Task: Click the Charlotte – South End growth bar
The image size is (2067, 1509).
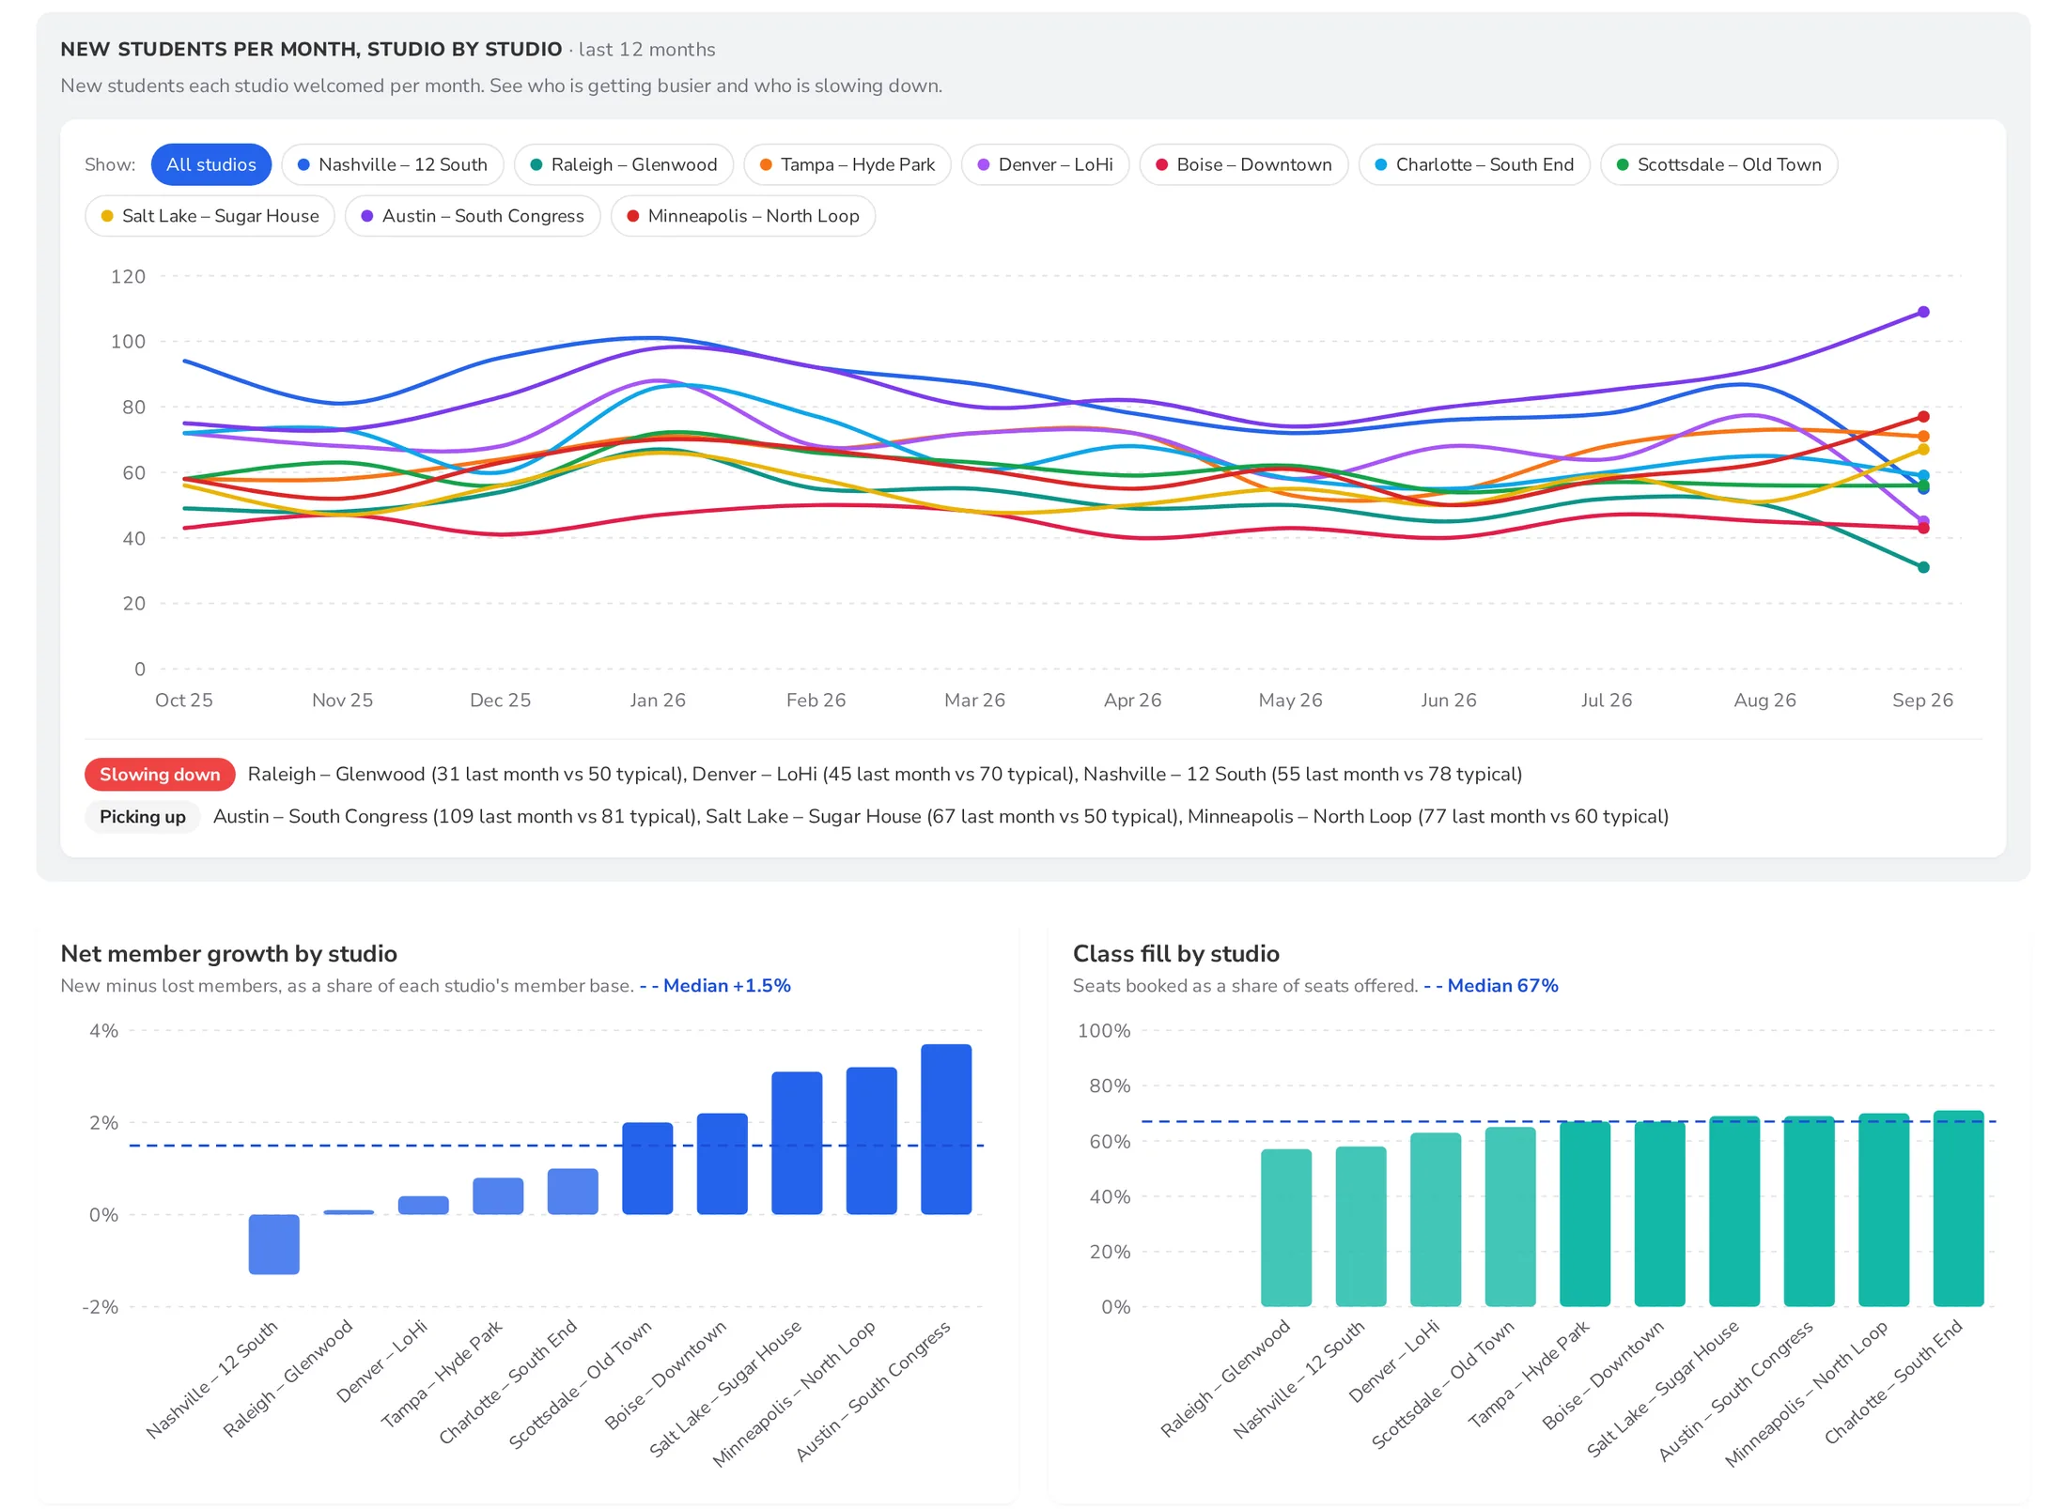Action: 573,1192
